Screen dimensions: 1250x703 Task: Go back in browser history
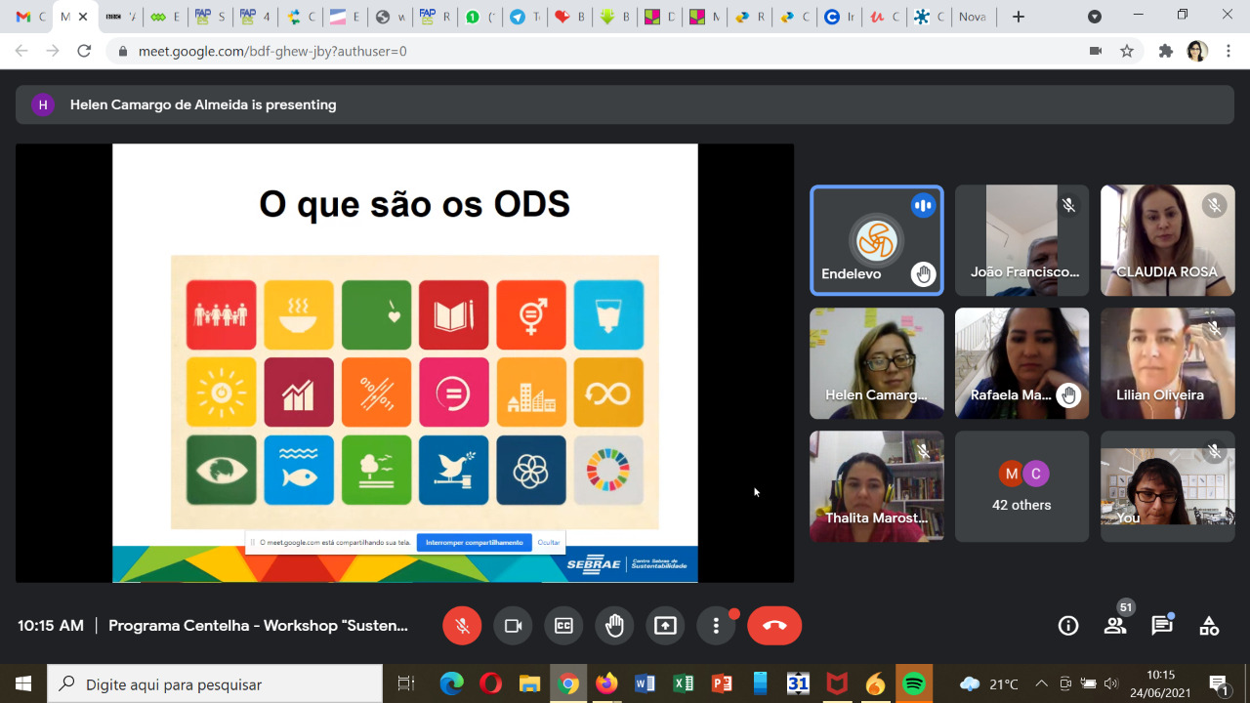coord(21,51)
